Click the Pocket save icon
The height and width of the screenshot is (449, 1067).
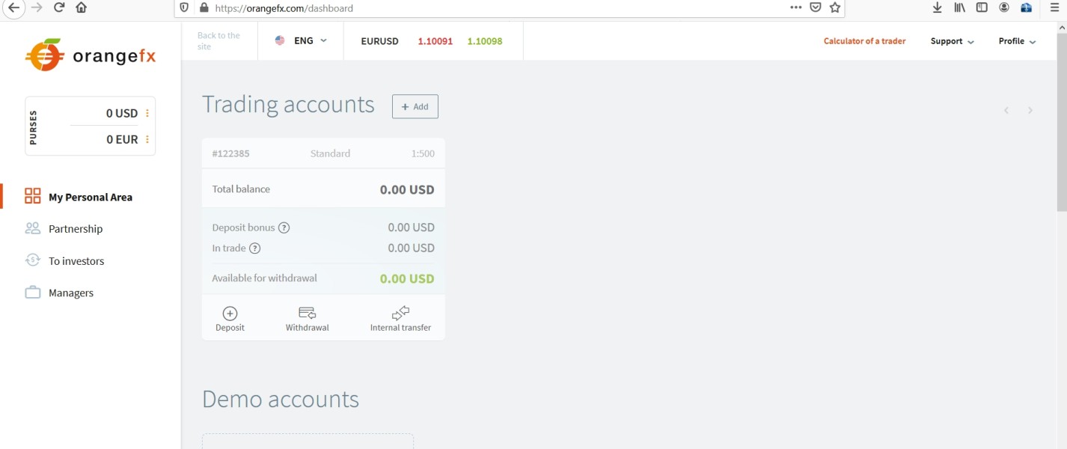816,7
